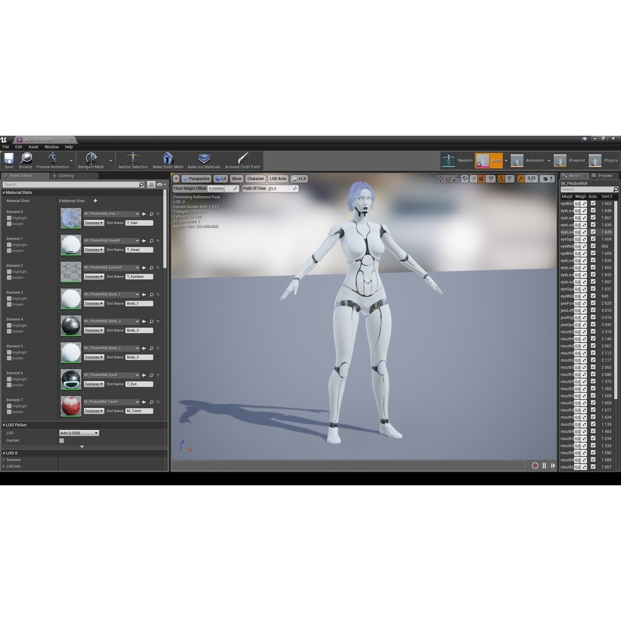The image size is (621, 621).
Task: Open LOD Auto (LOD0) combo box
Action: pos(79,433)
